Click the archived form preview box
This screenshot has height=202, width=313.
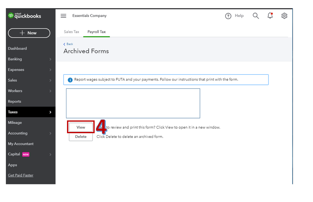(133, 103)
